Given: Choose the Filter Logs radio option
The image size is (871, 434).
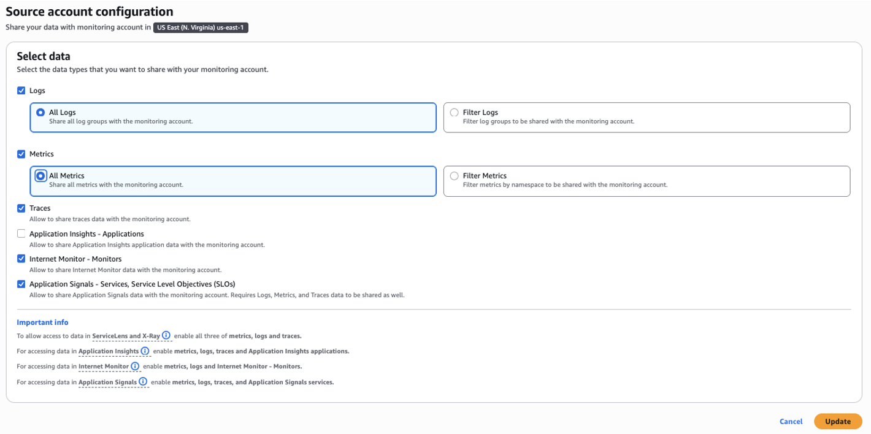Looking at the screenshot, I should pos(455,113).
